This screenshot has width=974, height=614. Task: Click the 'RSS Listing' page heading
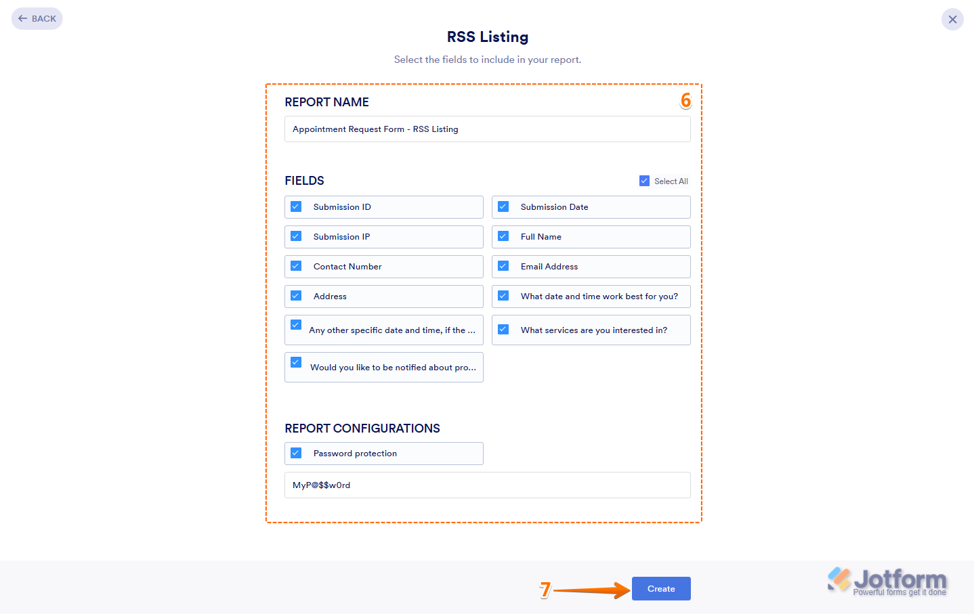point(488,37)
